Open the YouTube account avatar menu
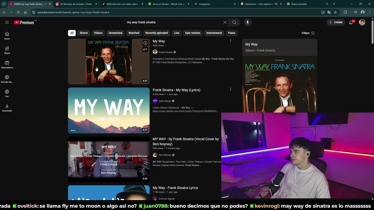 (362, 22)
